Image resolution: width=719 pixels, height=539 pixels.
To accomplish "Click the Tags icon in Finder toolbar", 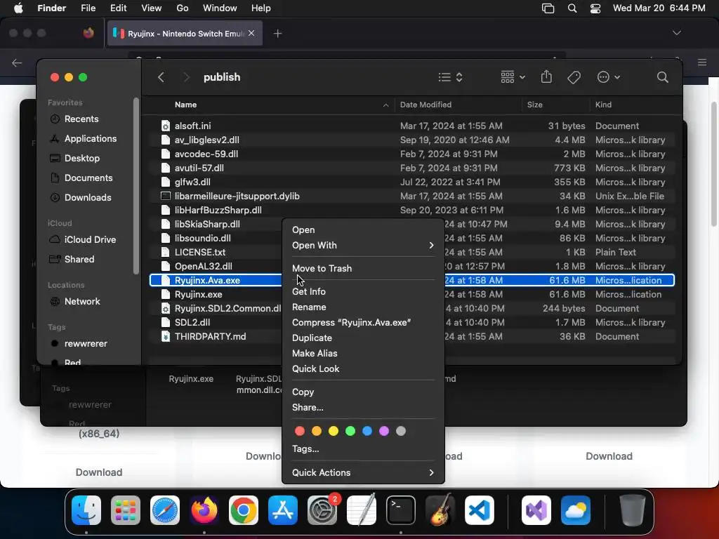I will coord(574,77).
